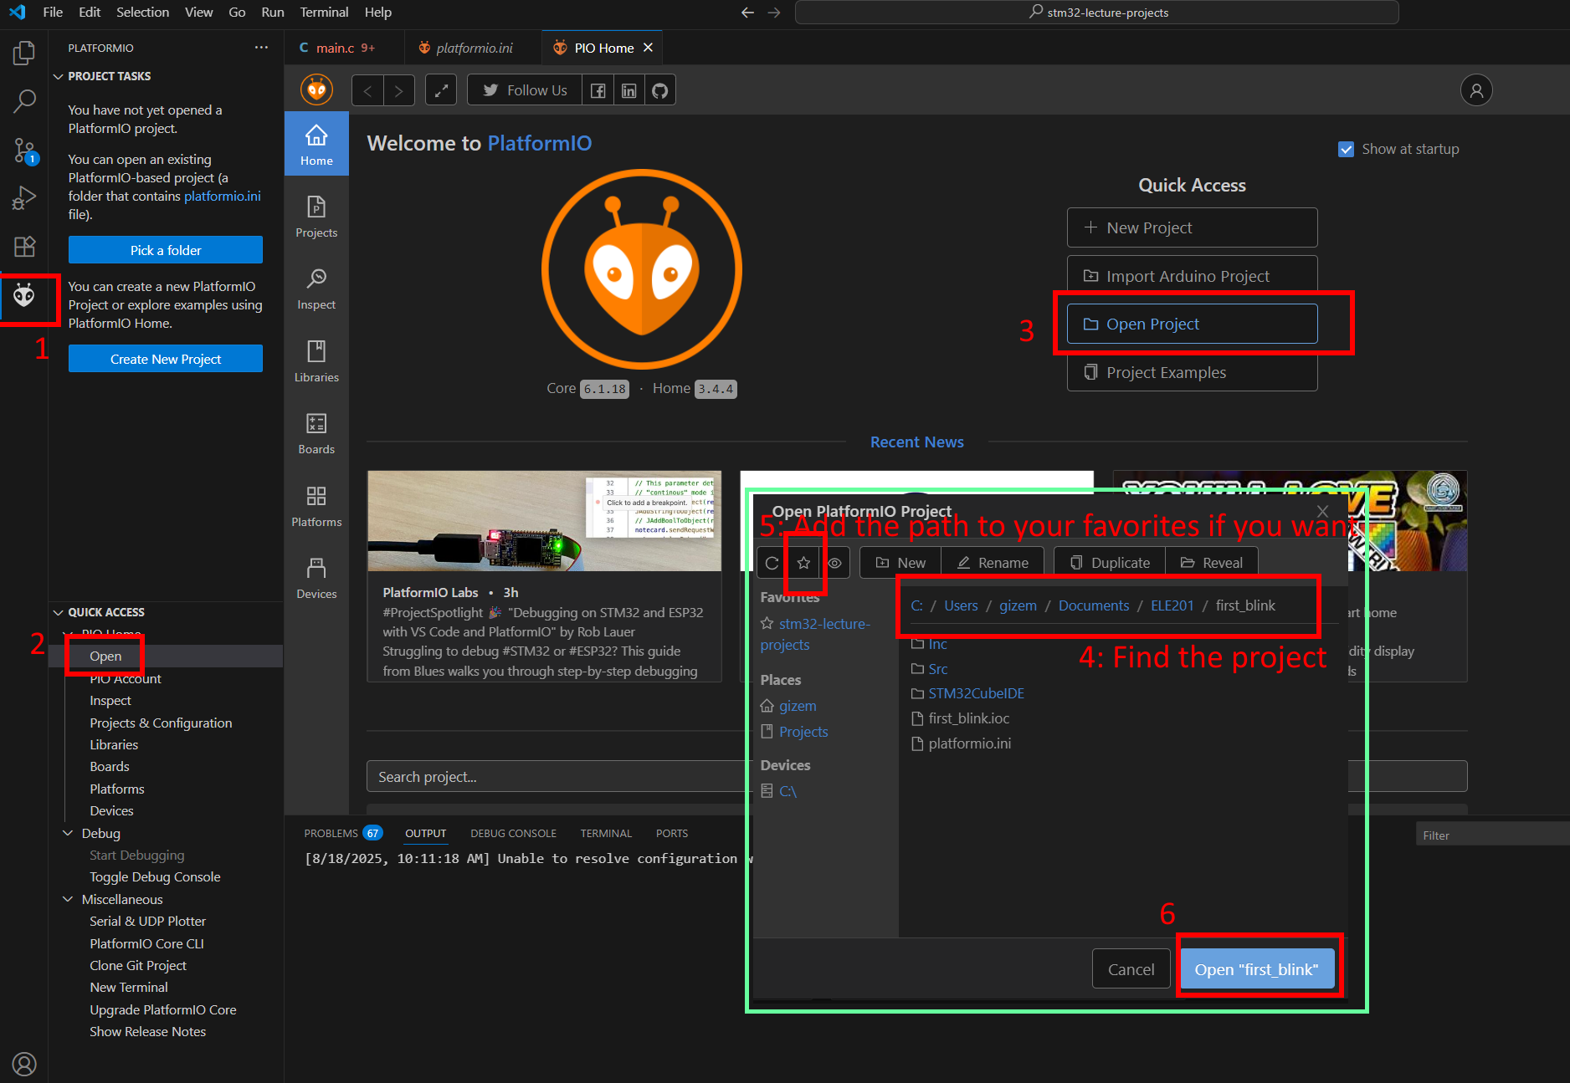Select Serial & UDP Plotter item

[147, 921]
